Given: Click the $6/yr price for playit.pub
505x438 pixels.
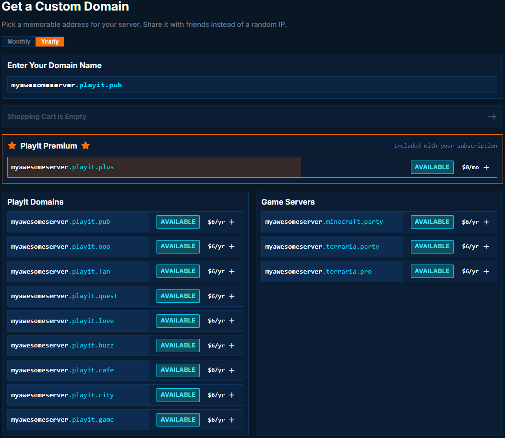Looking at the screenshot, I should coord(216,222).
